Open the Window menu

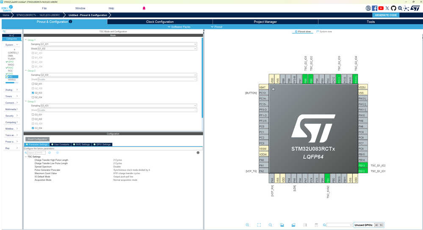pyautogui.click(x=80, y=8)
